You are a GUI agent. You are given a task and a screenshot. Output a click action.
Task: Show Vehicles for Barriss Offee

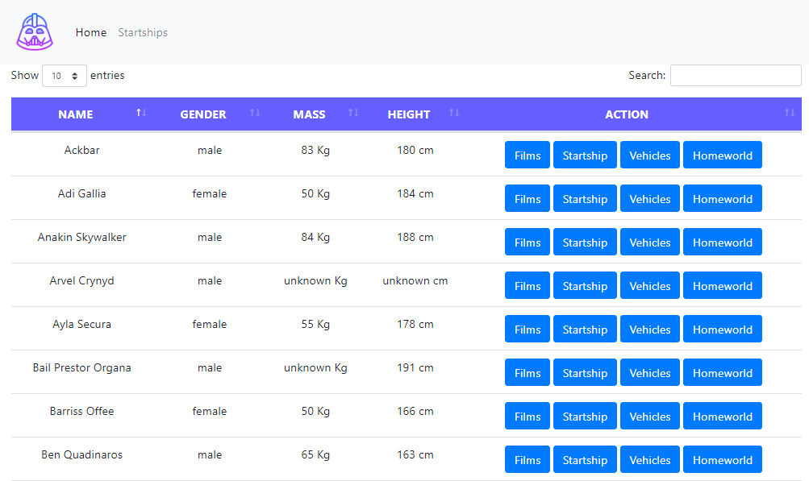click(649, 416)
